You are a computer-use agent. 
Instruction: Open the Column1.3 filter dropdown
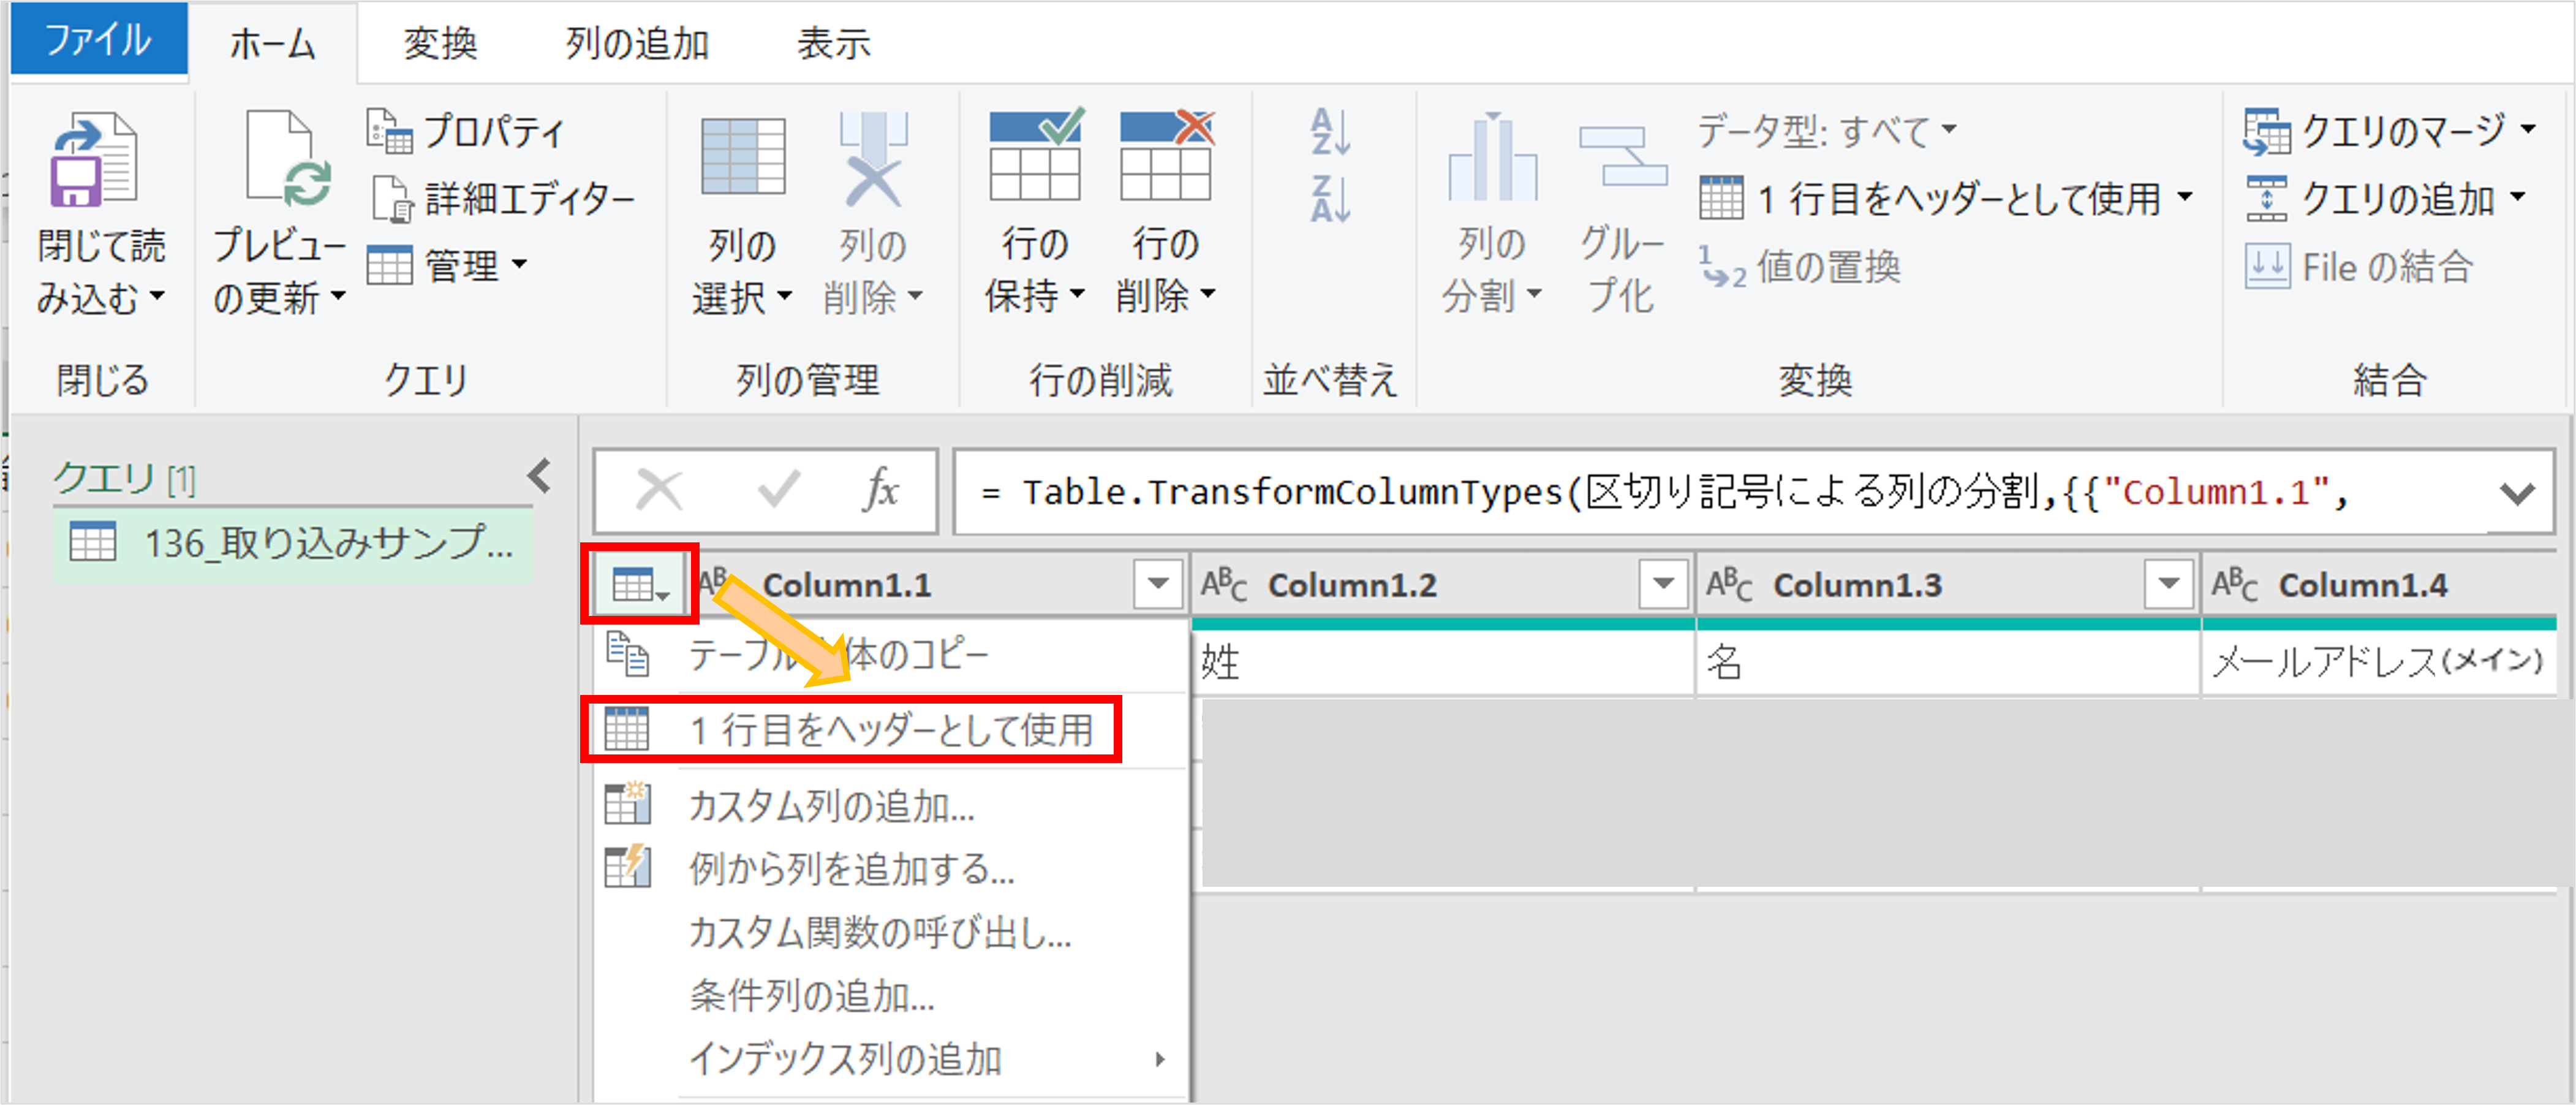click(2168, 583)
